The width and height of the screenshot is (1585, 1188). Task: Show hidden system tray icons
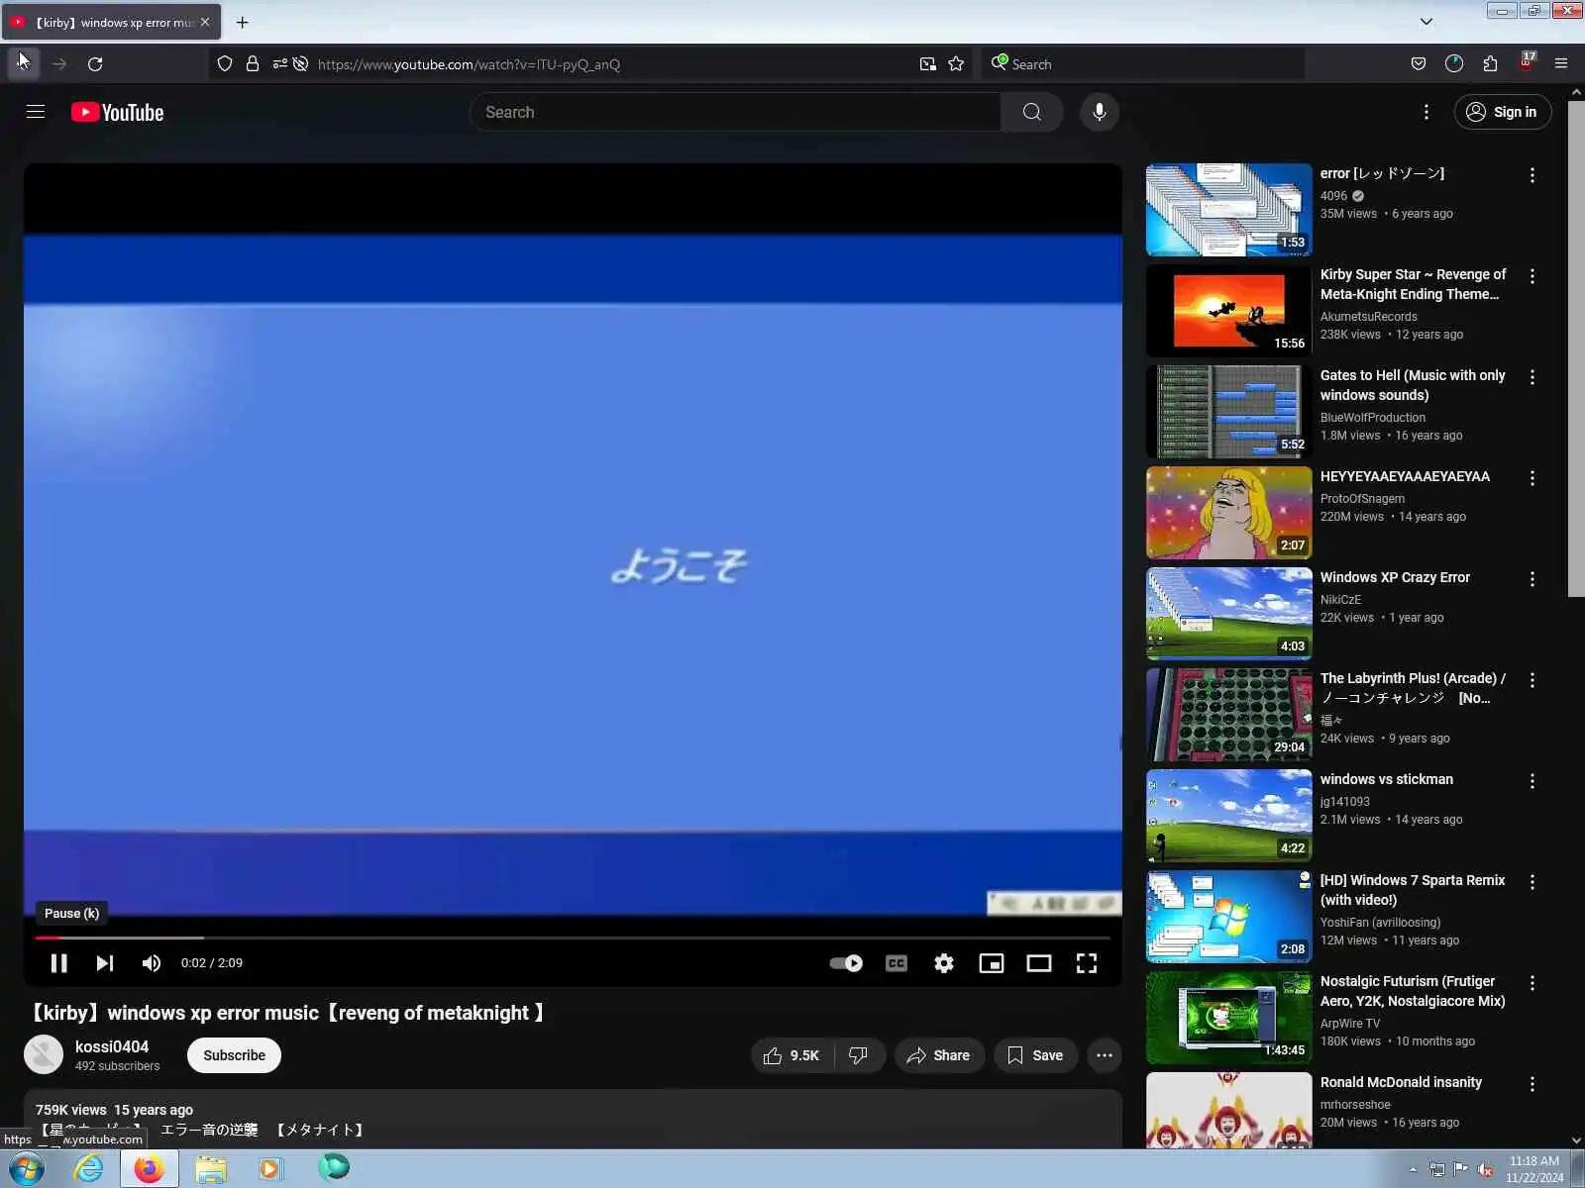1414,1169
